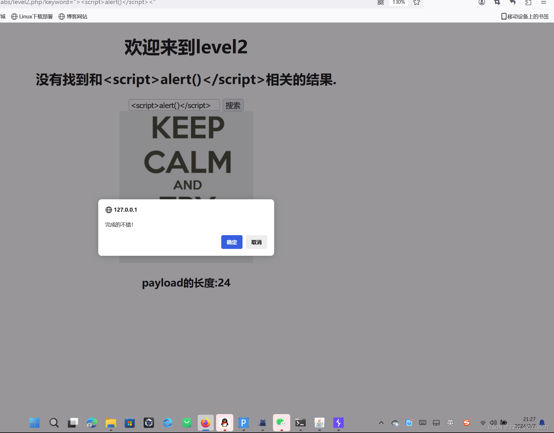Viewport: 554px width, 433px height.
Task: Click the undo arrow toolbar icon
Action: pos(513,3)
